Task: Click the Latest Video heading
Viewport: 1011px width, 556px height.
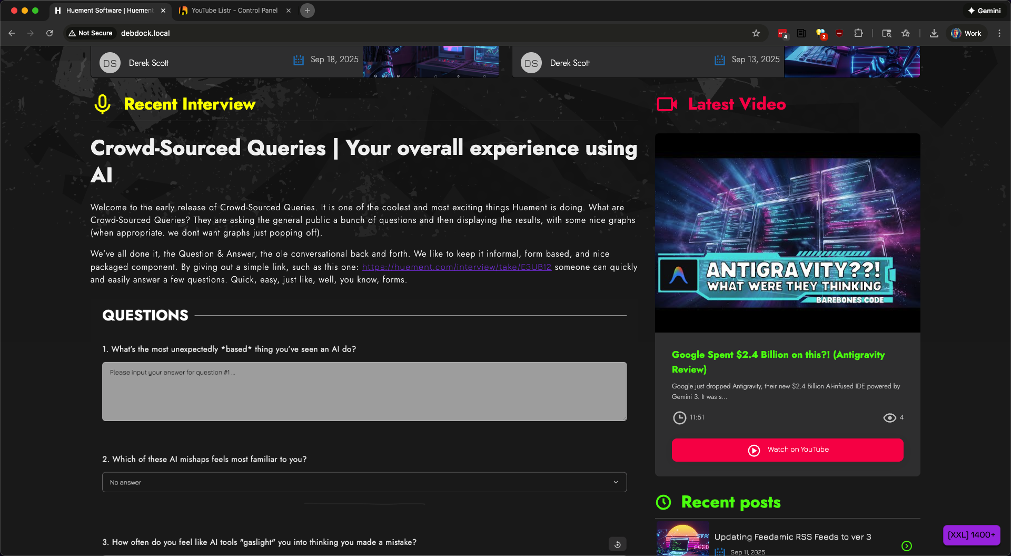Action: (737, 104)
